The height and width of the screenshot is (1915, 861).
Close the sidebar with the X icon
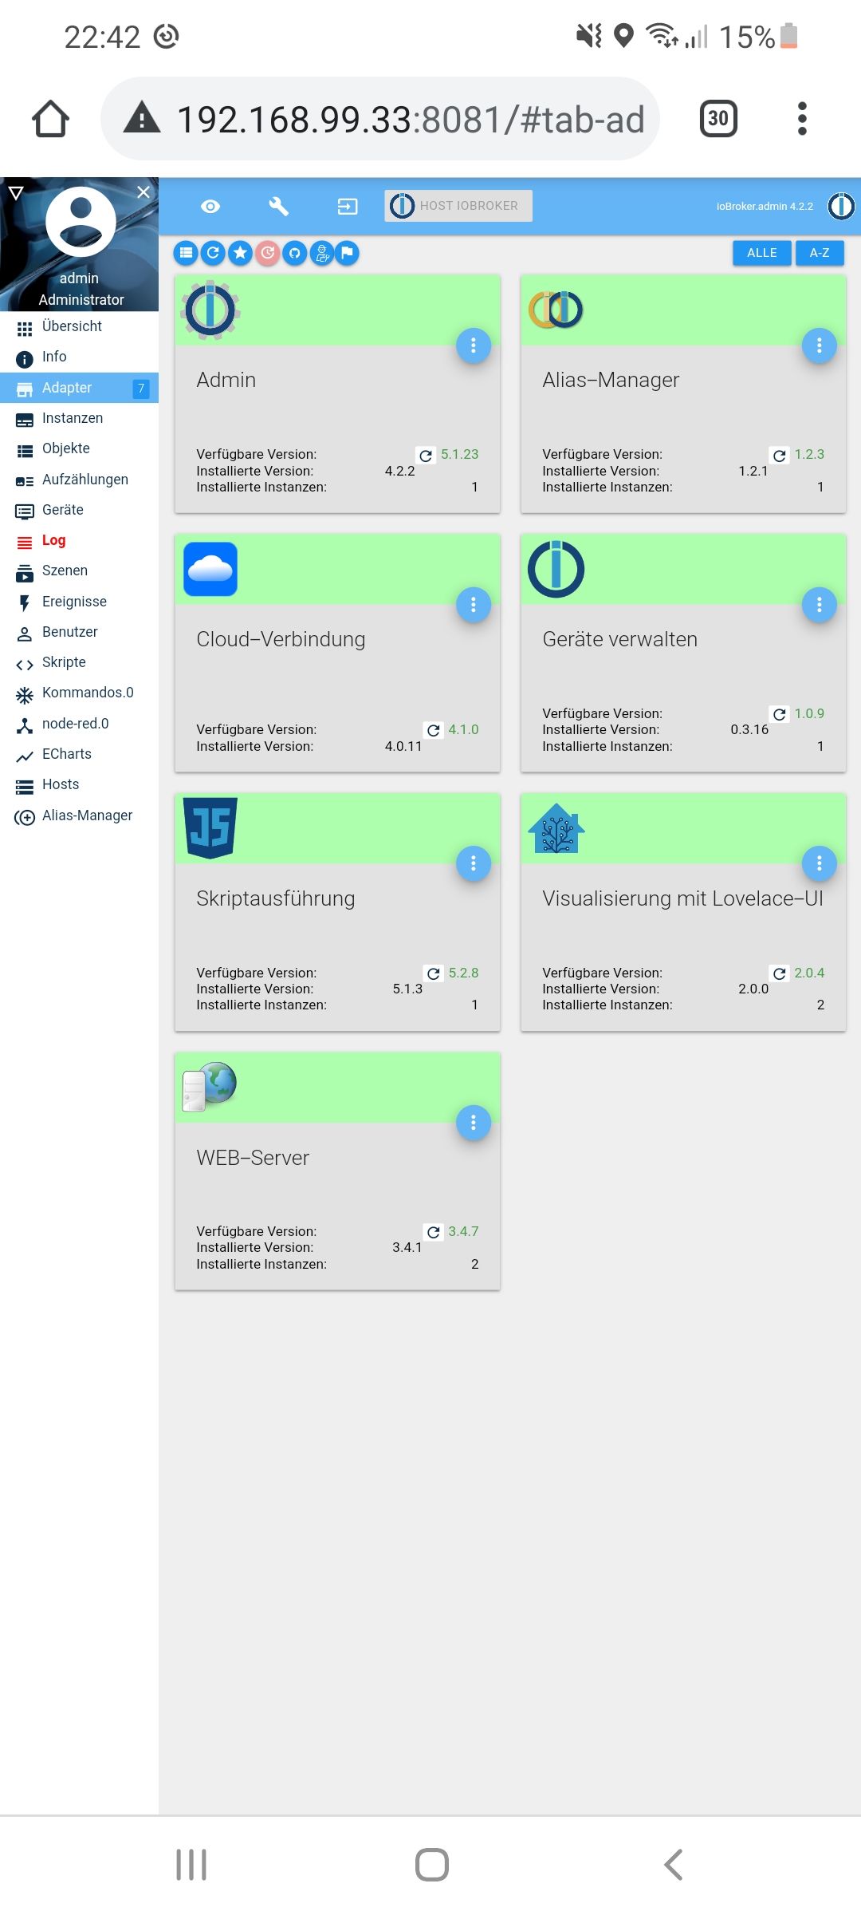(x=143, y=192)
